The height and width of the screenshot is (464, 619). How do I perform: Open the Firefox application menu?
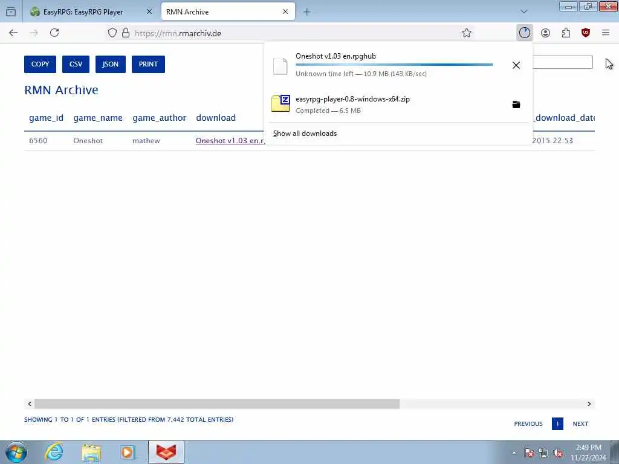tap(606, 33)
